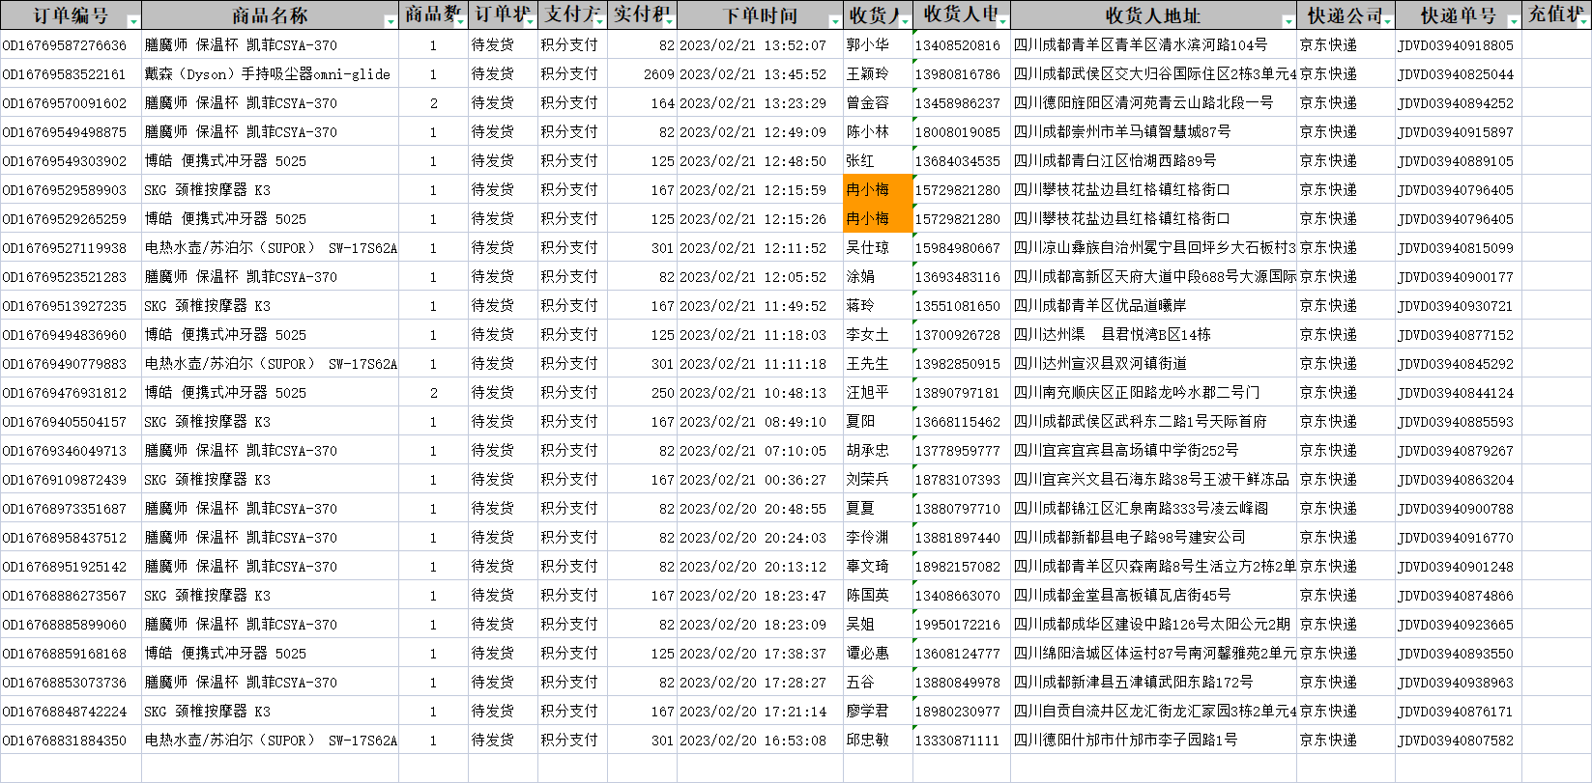The height and width of the screenshot is (783, 1592).
Task: Open the 支付方 column filter arrow
Action: coord(599,21)
